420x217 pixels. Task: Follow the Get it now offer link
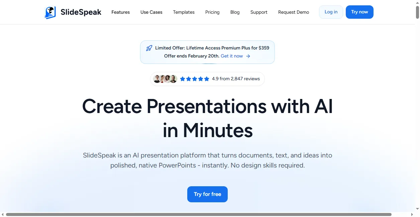(232, 56)
